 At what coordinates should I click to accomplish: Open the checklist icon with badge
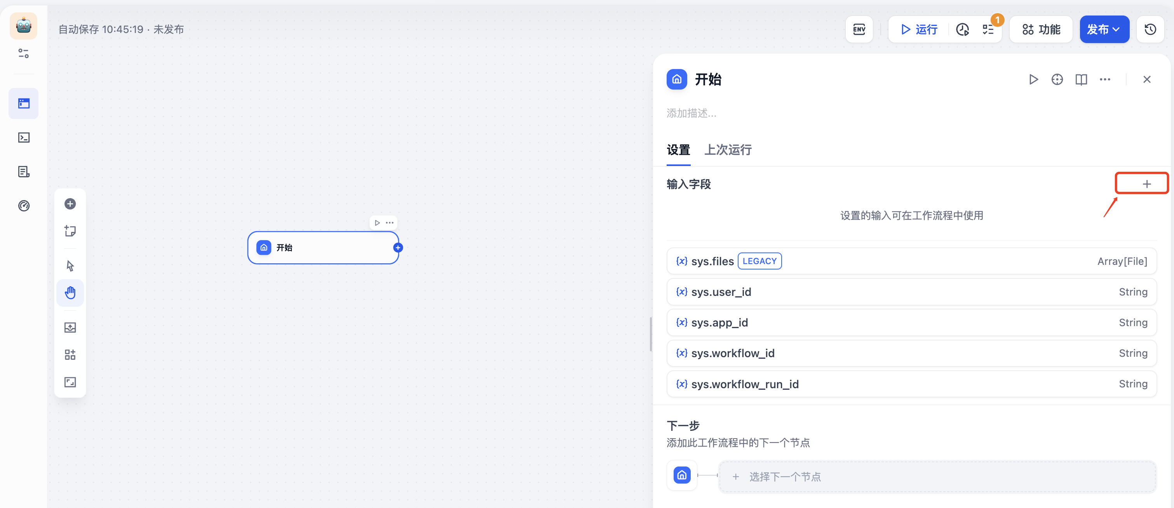coord(988,29)
